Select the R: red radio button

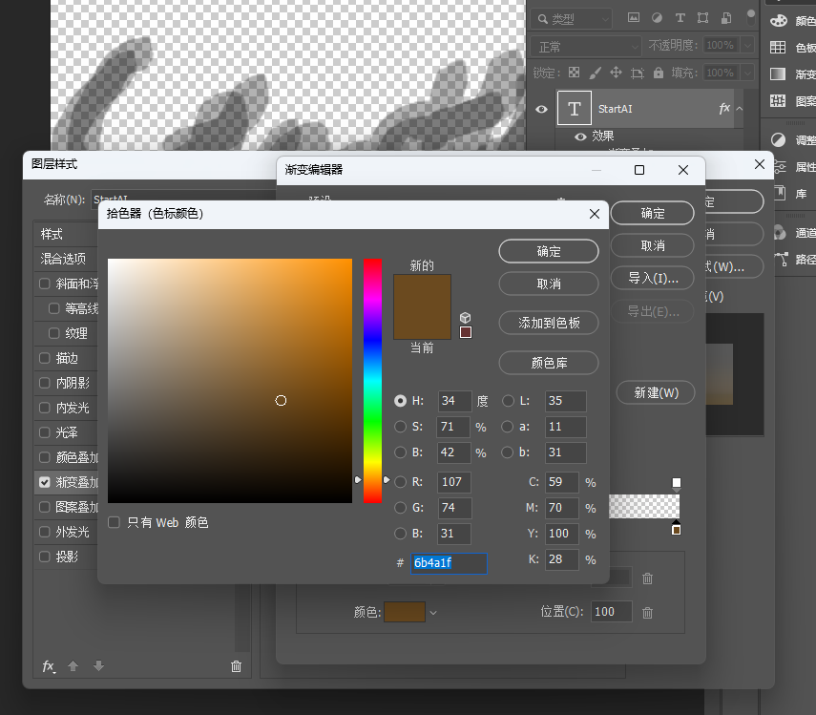pyautogui.click(x=400, y=482)
